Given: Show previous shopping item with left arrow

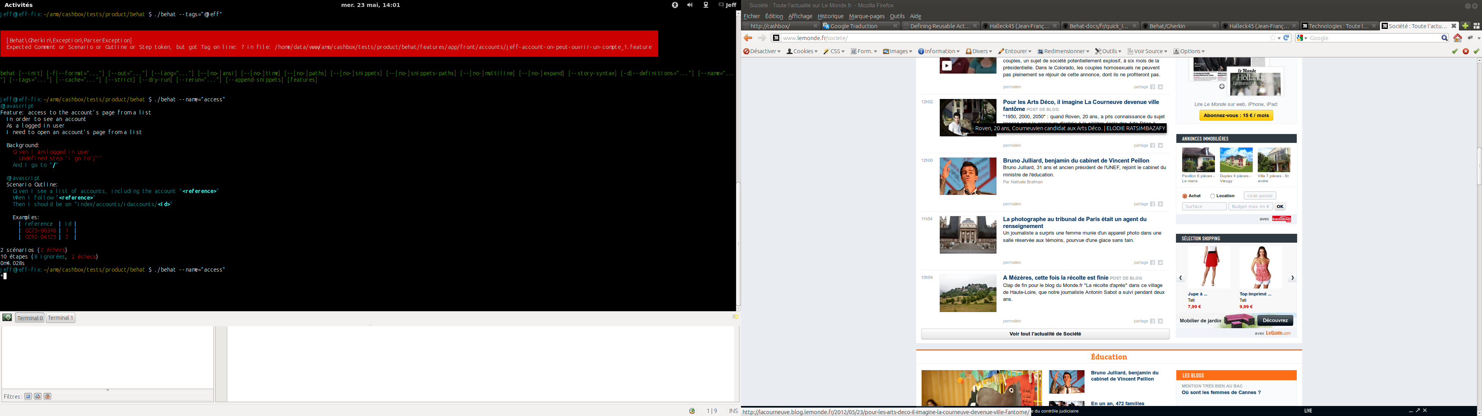Looking at the screenshot, I should [1181, 278].
